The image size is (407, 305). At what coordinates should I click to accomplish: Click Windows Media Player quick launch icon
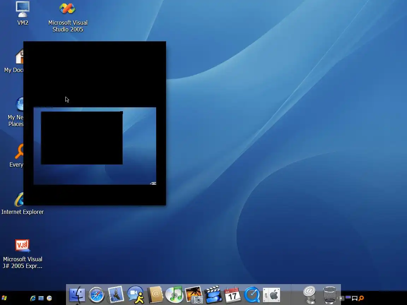[49, 298]
